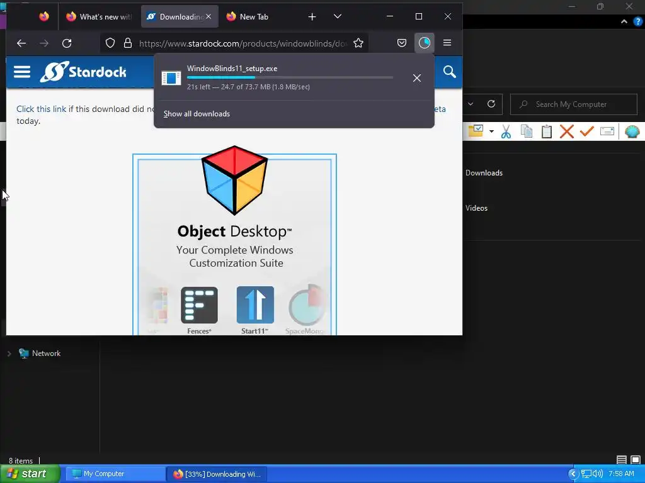The image size is (645, 483).
Task: Click the shell globe icon
Action: click(x=632, y=131)
